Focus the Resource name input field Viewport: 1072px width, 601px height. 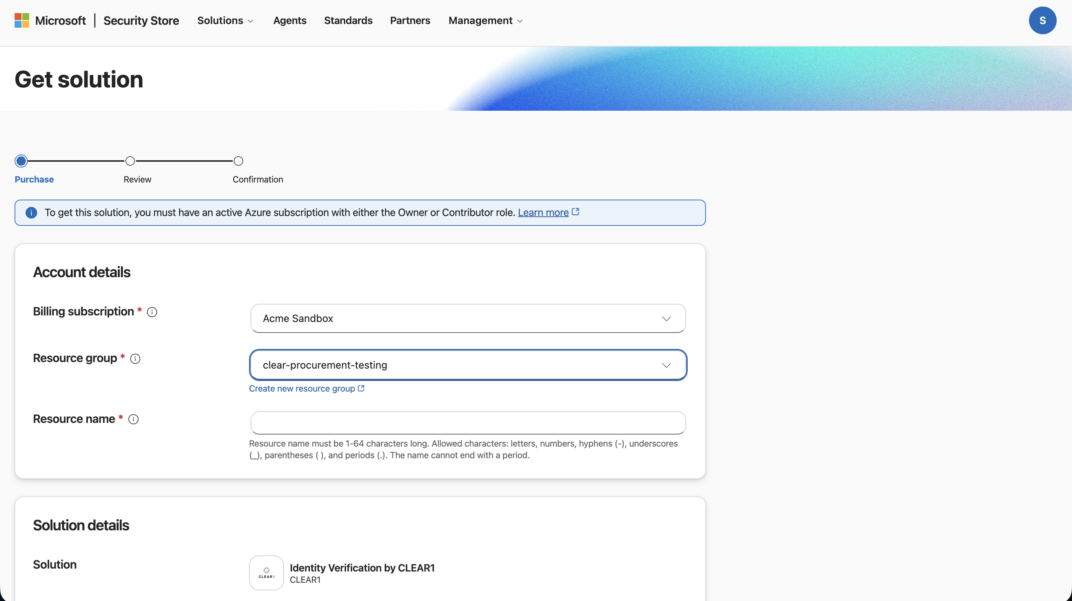pyautogui.click(x=468, y=423)
